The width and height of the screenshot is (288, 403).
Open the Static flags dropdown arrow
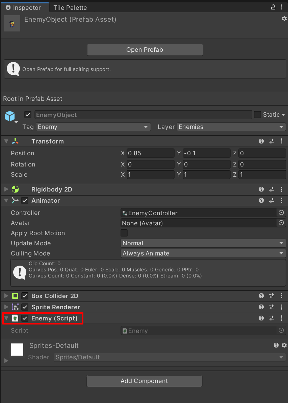[283, 115]
